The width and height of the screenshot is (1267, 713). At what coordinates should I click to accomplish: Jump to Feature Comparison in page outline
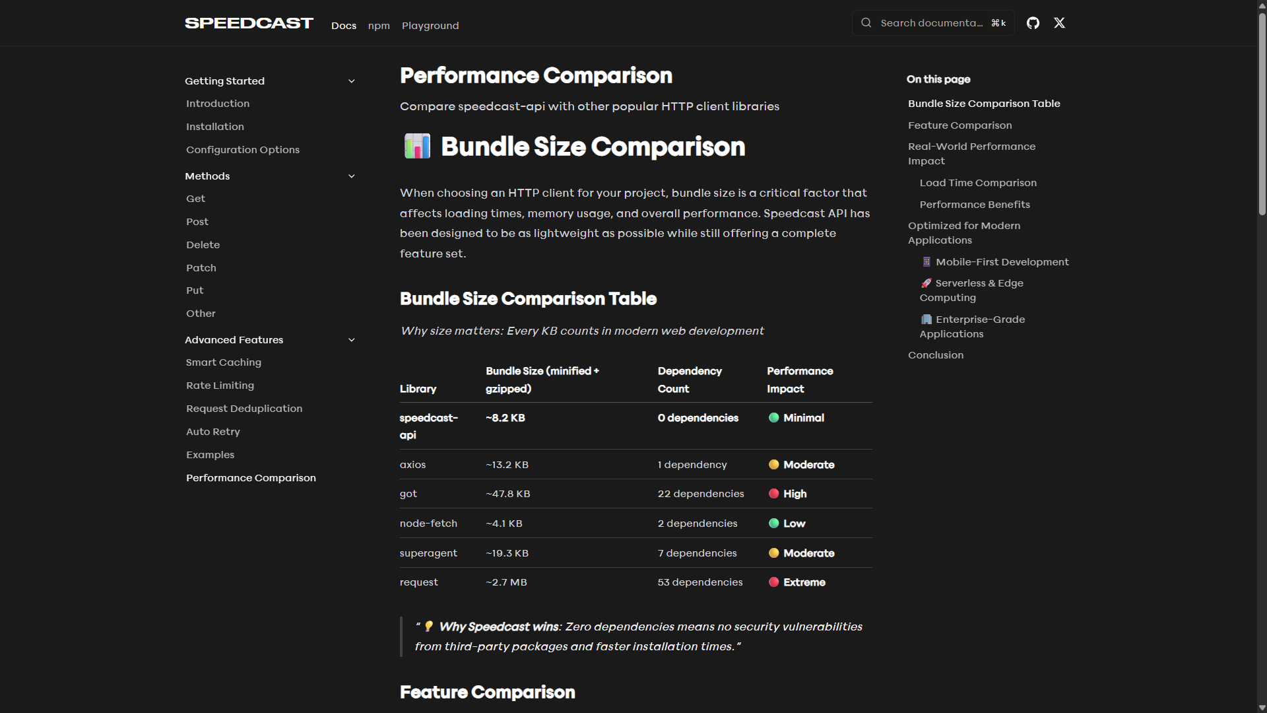click(959, 125)
